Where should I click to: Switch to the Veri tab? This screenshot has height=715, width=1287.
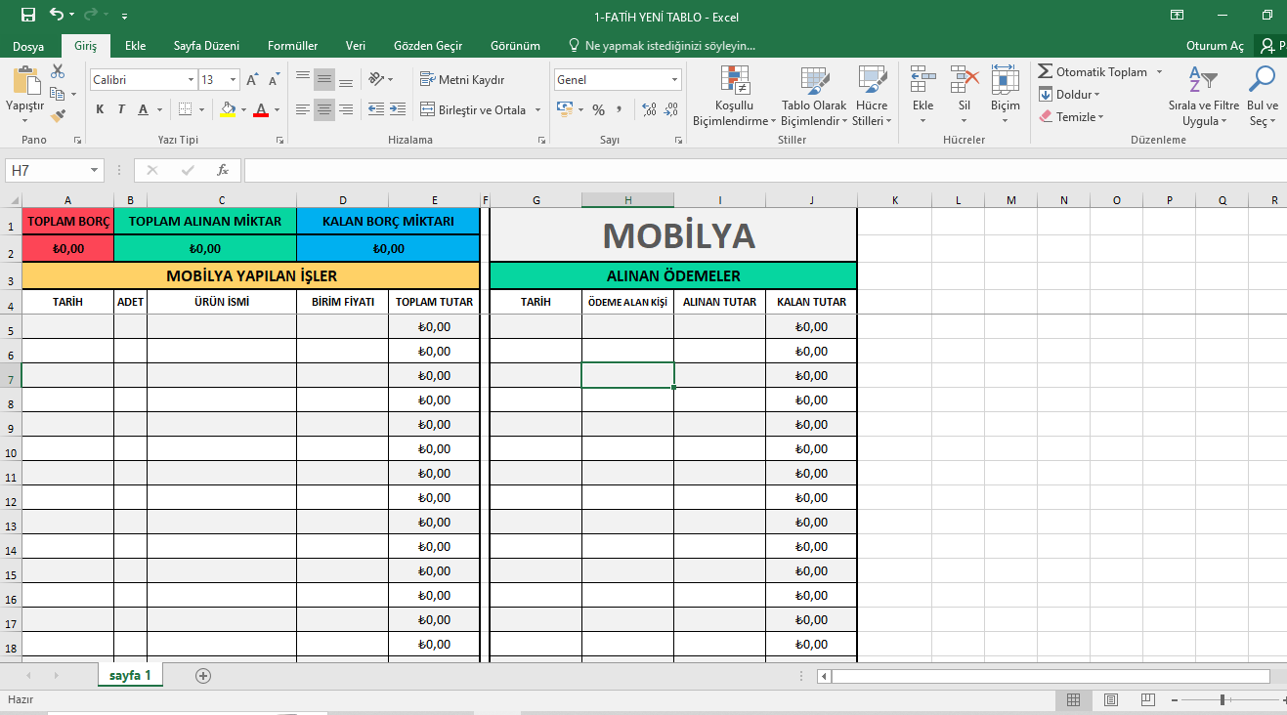(356, 46)
